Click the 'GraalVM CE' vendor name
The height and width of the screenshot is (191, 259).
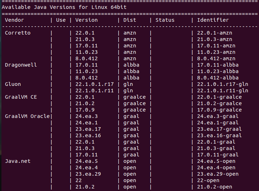21,97
